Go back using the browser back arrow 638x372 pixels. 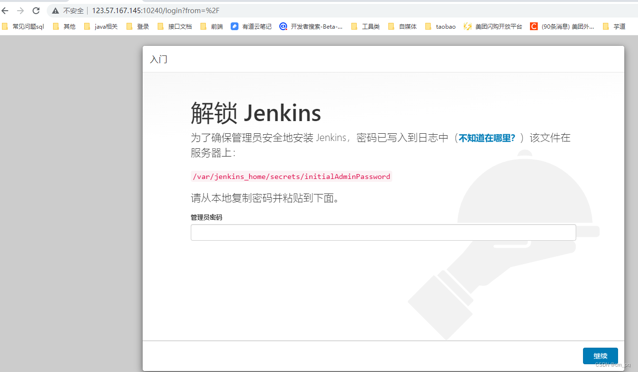click(5, 10)
